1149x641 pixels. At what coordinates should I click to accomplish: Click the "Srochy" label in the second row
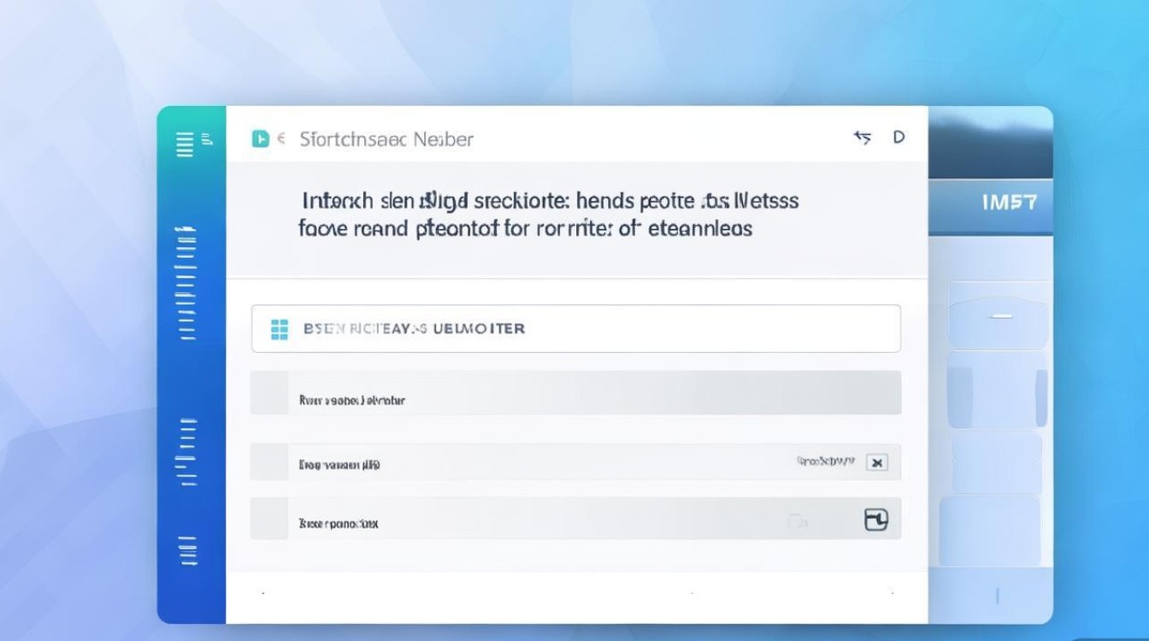coord(825,462)
